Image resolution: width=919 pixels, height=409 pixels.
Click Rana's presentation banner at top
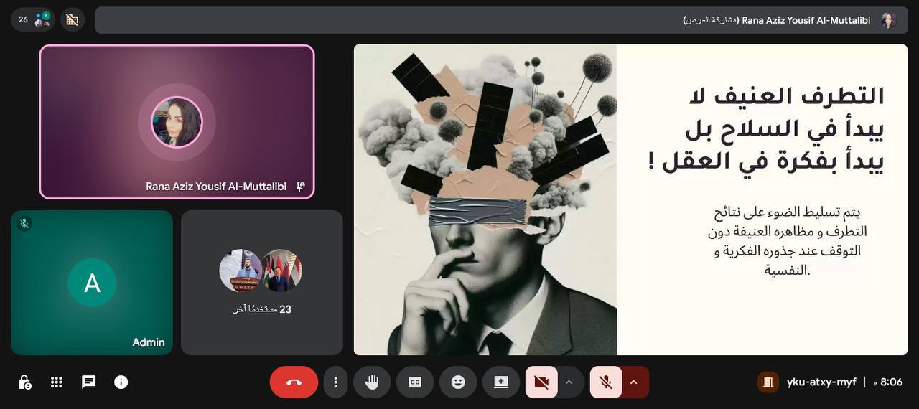pos(501,20)
